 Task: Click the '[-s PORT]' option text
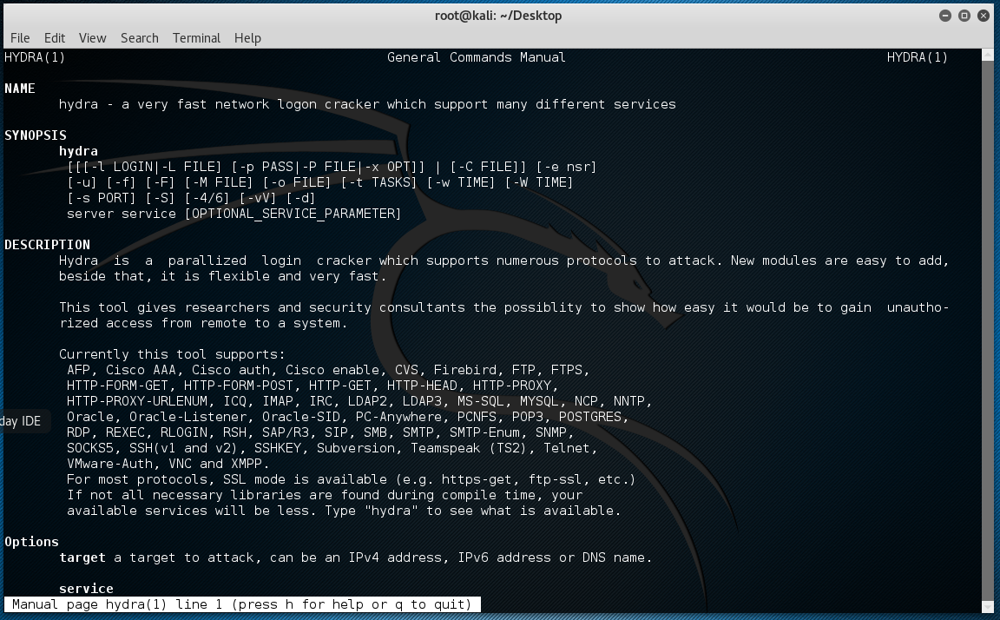point(102,198)
